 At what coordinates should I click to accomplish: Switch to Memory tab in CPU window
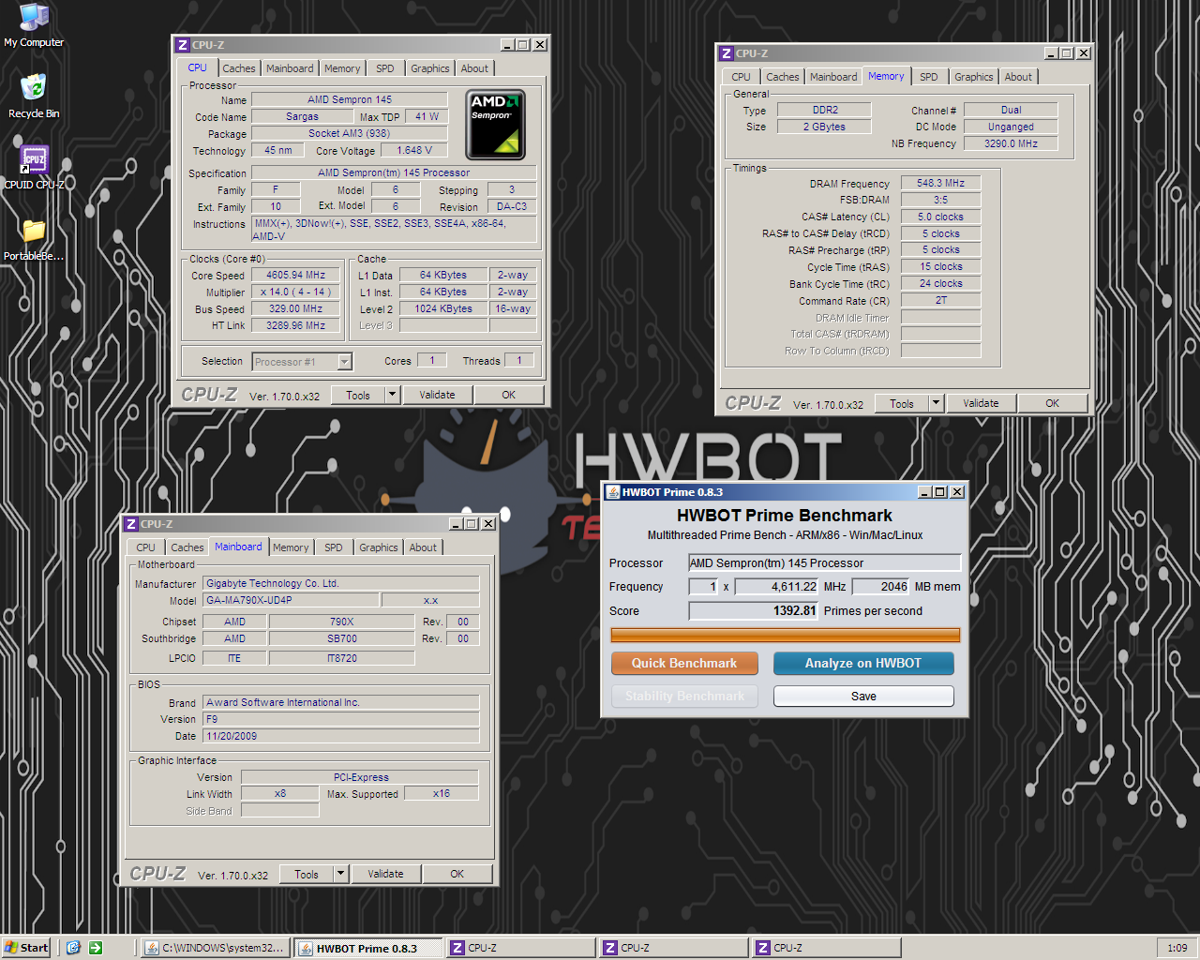tap(342, 68)
